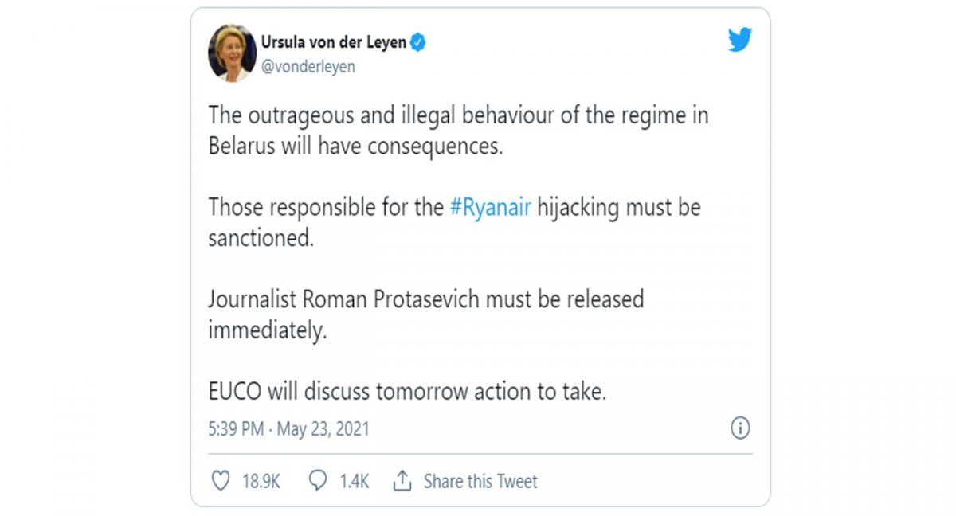The height and width of the screenshot is (516, 956).
Task: Click the share arrow icon
Action: 402,480
